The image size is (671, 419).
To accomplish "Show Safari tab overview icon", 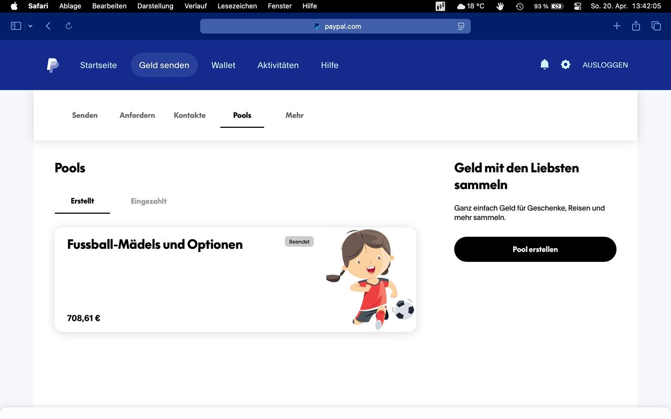I will pyautogui.click(x=656, y=26).
